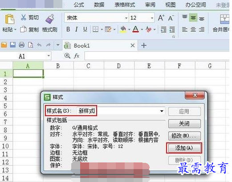The image size is (232, 182).
Task: Toggle italic formatting
Action: 77,29
